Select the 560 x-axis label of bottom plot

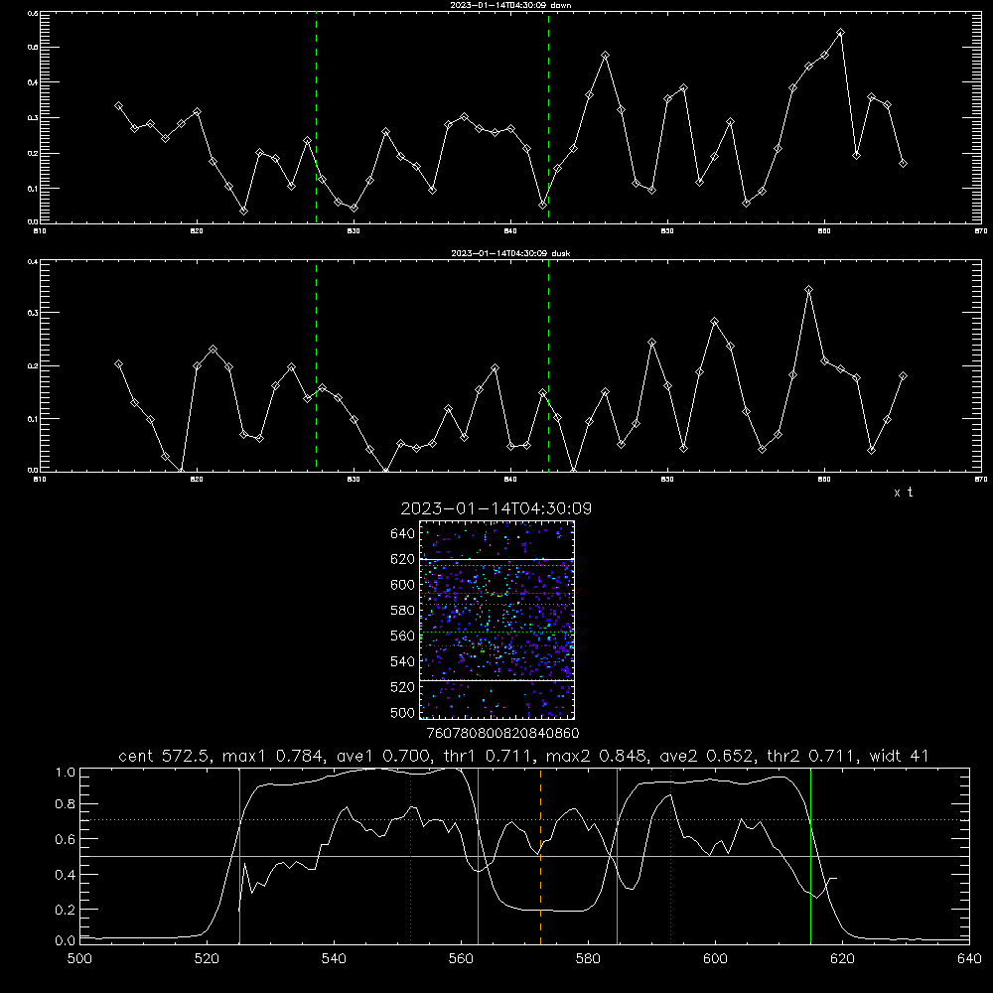click(x=461, y=959)
